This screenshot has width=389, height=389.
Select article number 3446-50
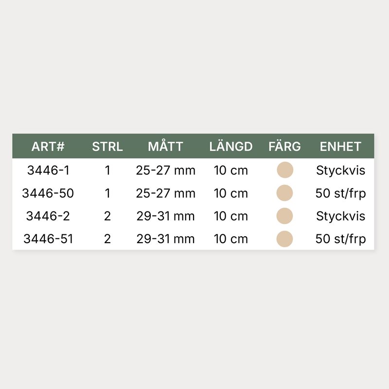[48, 193]
